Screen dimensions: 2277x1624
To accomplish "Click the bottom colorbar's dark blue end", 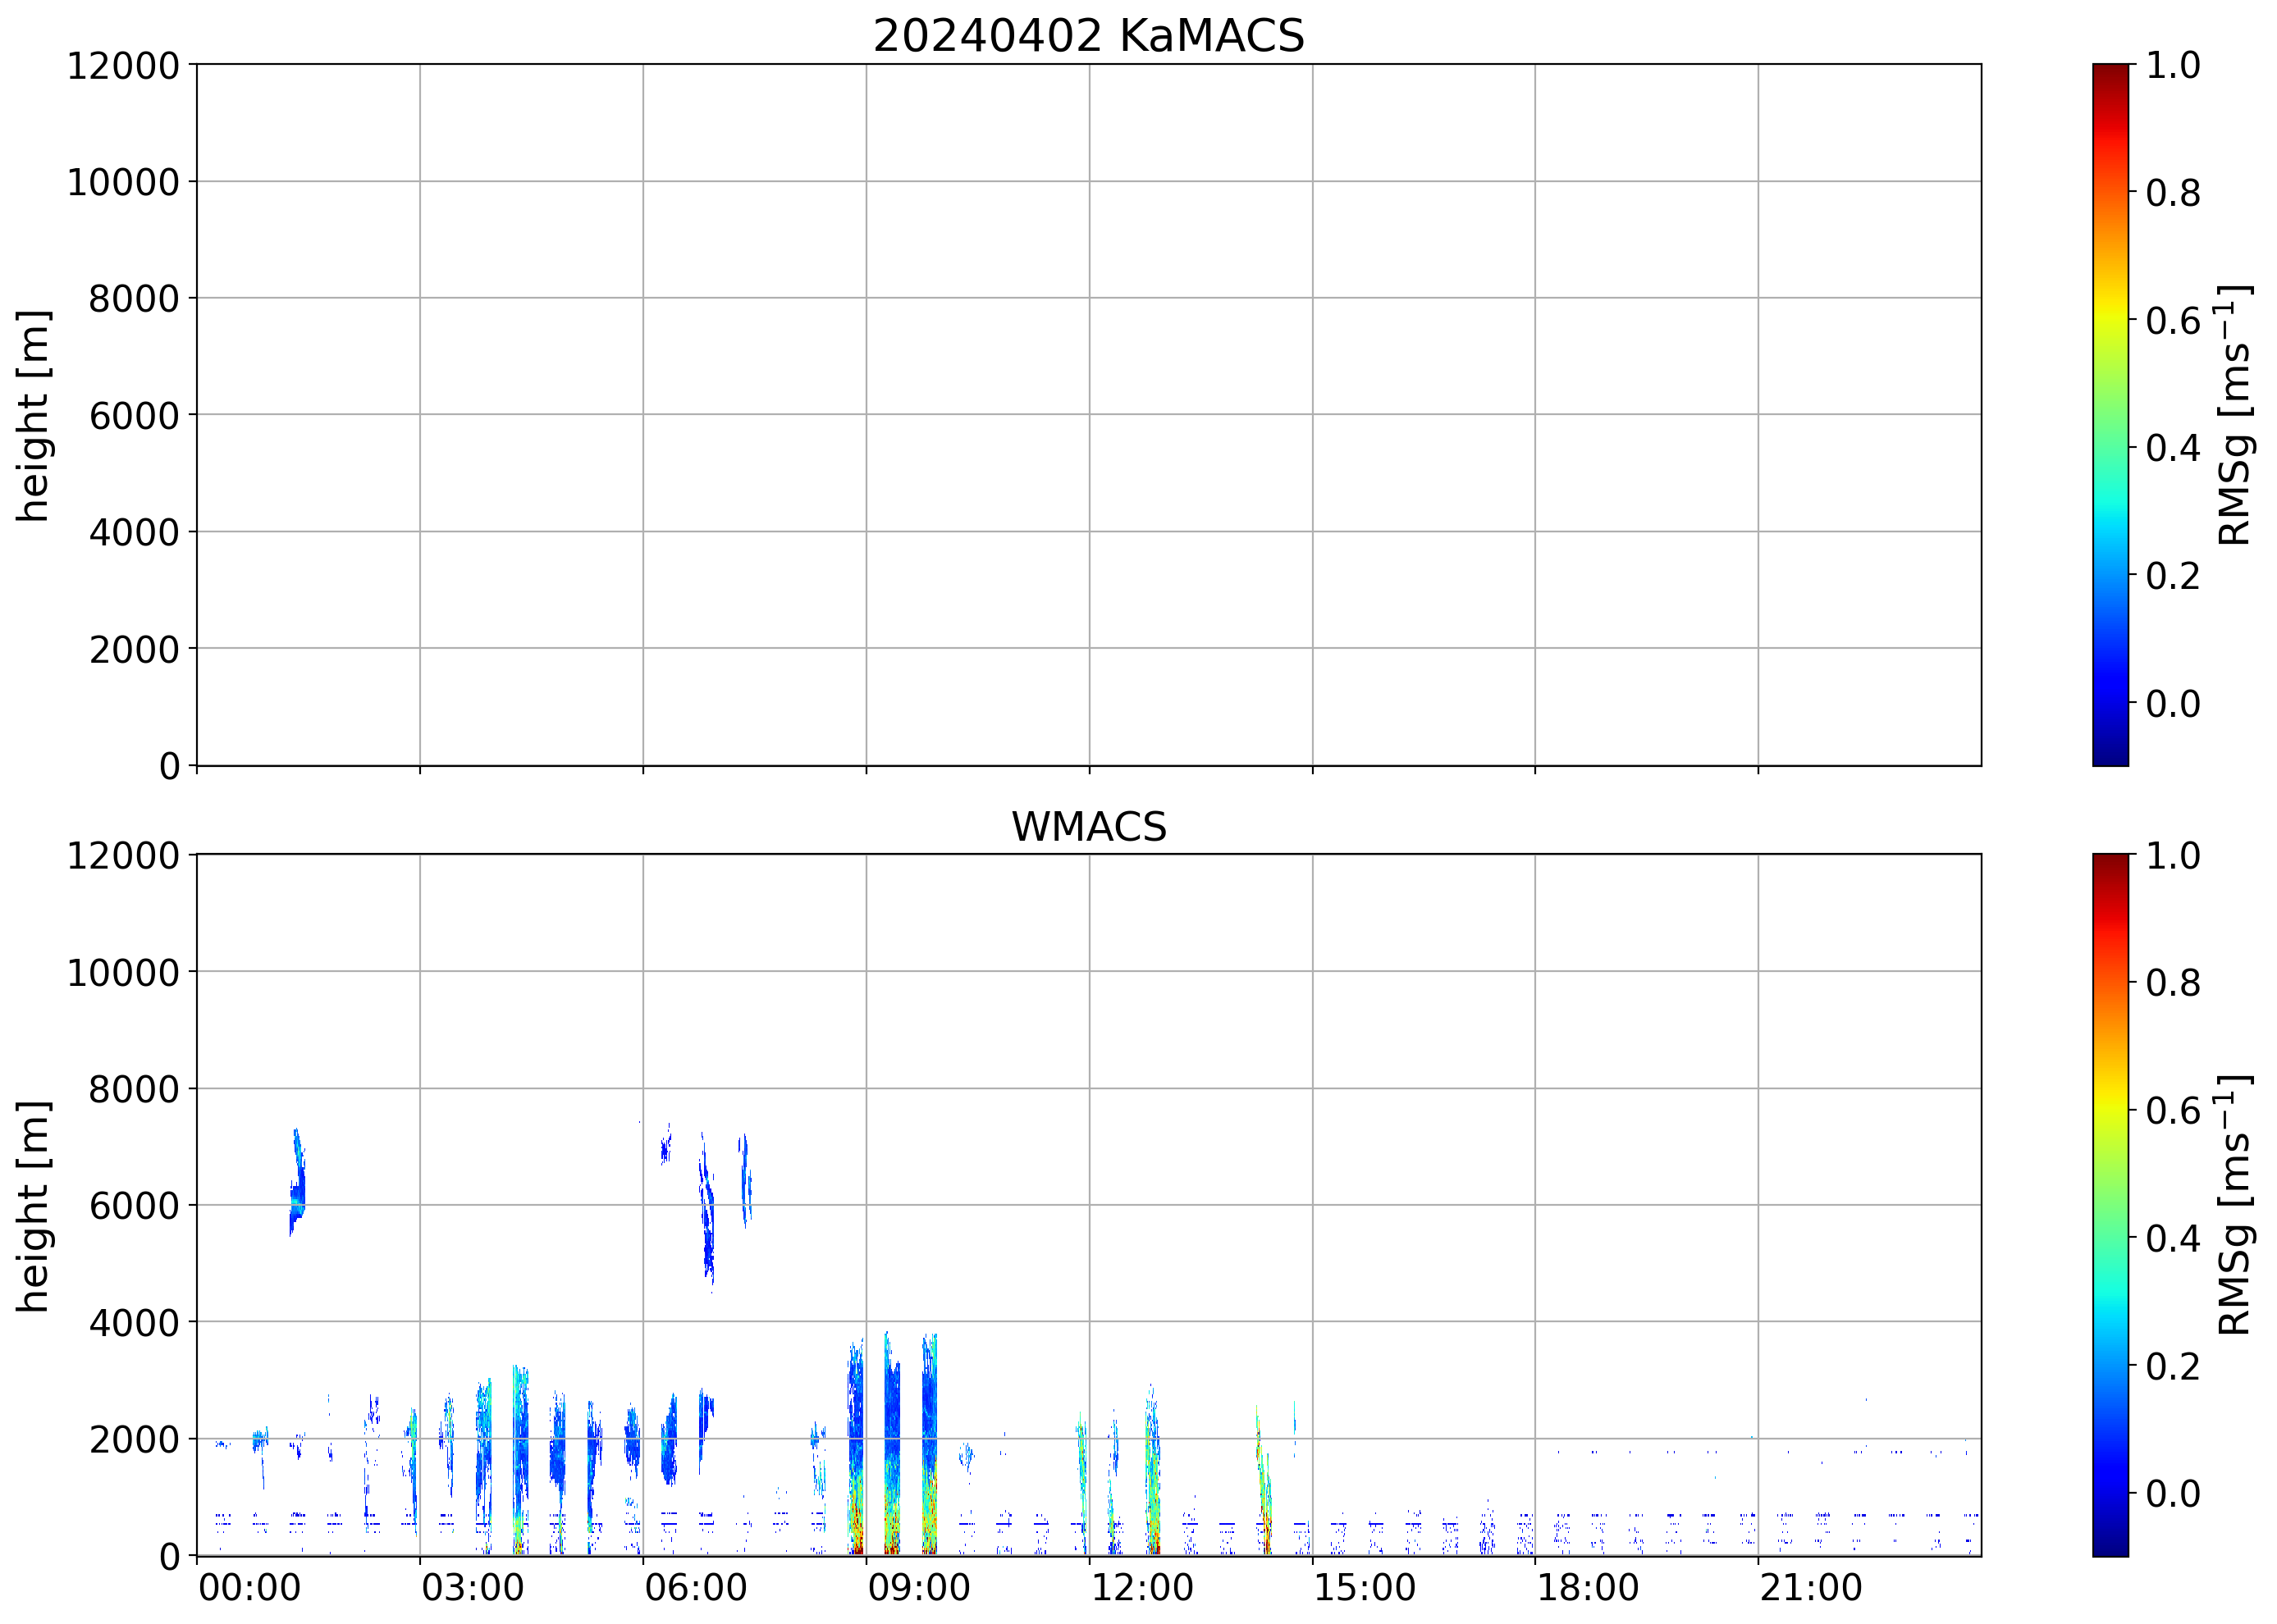I will coord(2110,1545).
